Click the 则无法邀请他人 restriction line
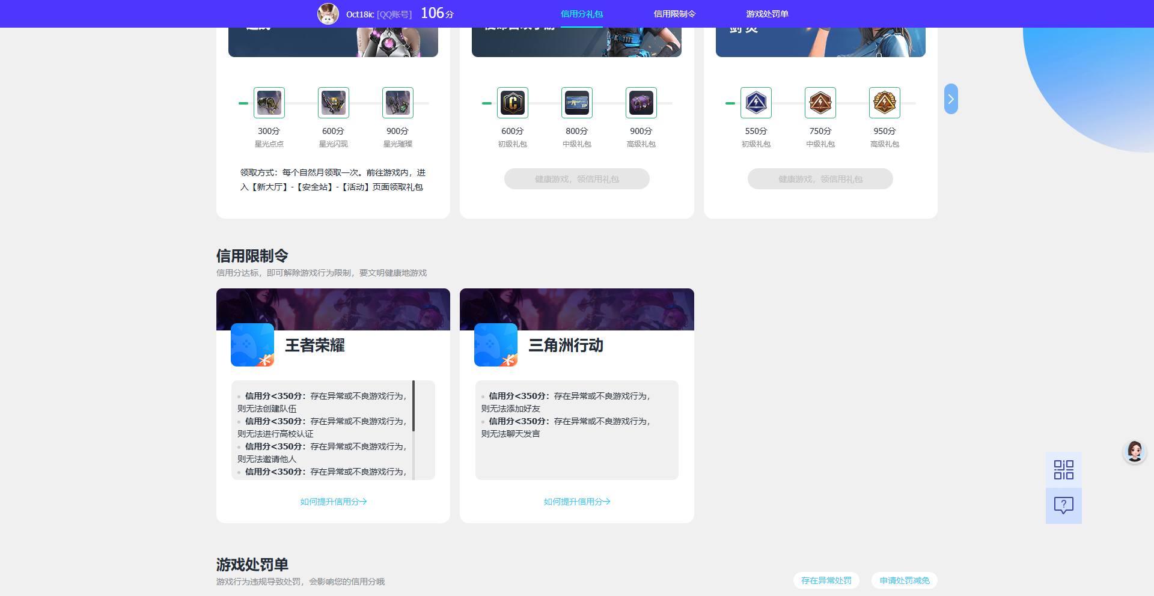Screen dimensions: 1154x596 click(267, 459)
